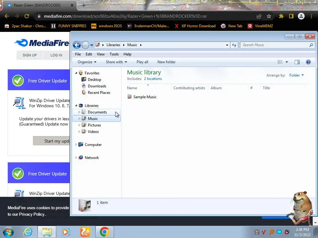Collapse the Favorites tree group
The height and width of the screenshot is (238, 318).
tap(76, 73)
